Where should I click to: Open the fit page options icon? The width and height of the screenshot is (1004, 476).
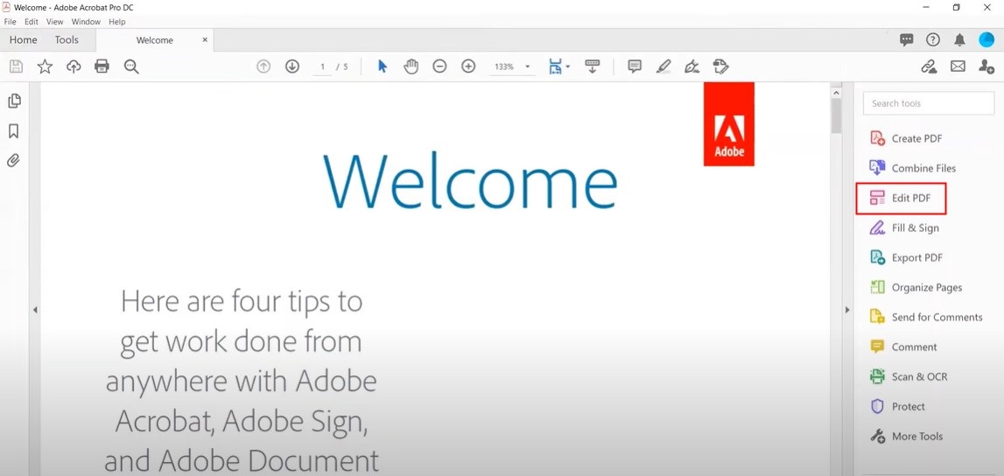tap(555, 66)
